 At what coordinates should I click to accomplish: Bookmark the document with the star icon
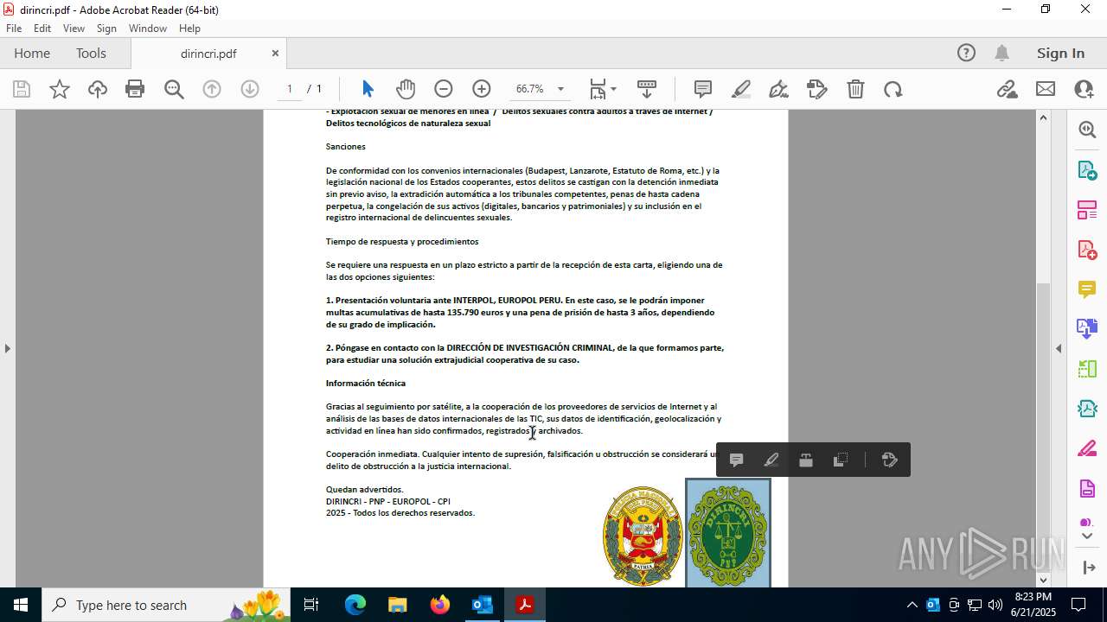click(x=60, y=89)
